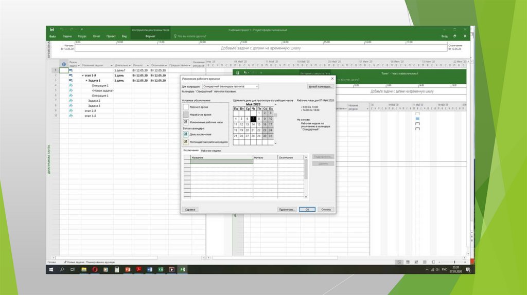Click the auto-schedule mode icon in row 2
Image resolution: width=527 pixels, height=295 pixels.
pyautogui.click(x=71, y=76)
